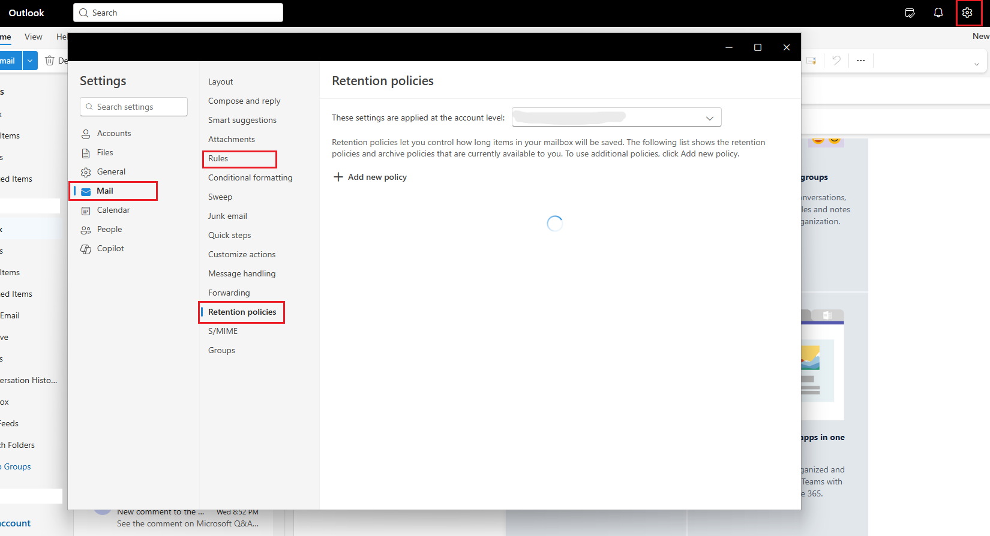Open Accounts settings category
Image resolution: width=990 pixels, height=536 pixels.
coord(114,133)
